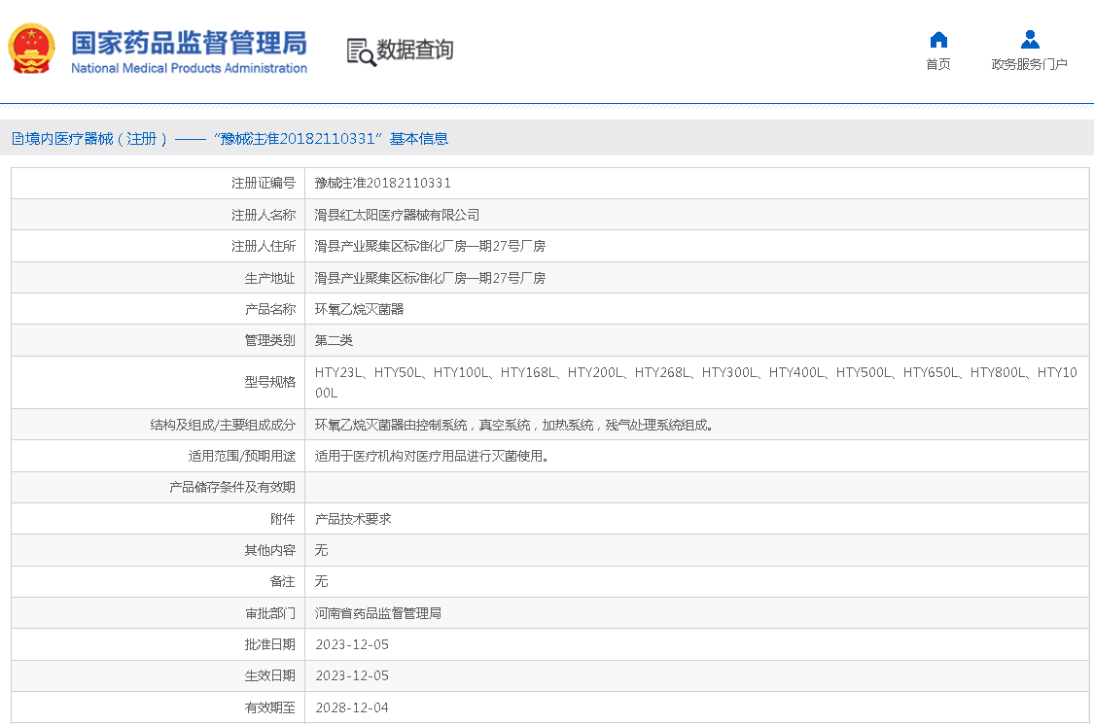This screenshot has width=1094, height=724.
Task: Click the 国家药品监督管理局 site title
Action: (189, 42)
